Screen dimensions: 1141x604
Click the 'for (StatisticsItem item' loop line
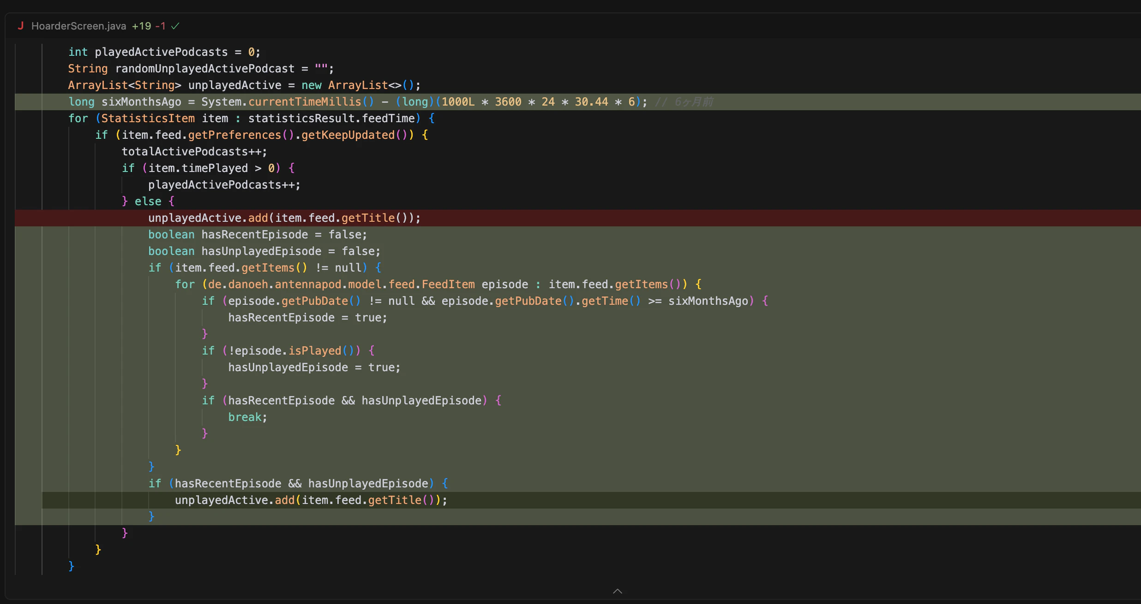[252, 118]
